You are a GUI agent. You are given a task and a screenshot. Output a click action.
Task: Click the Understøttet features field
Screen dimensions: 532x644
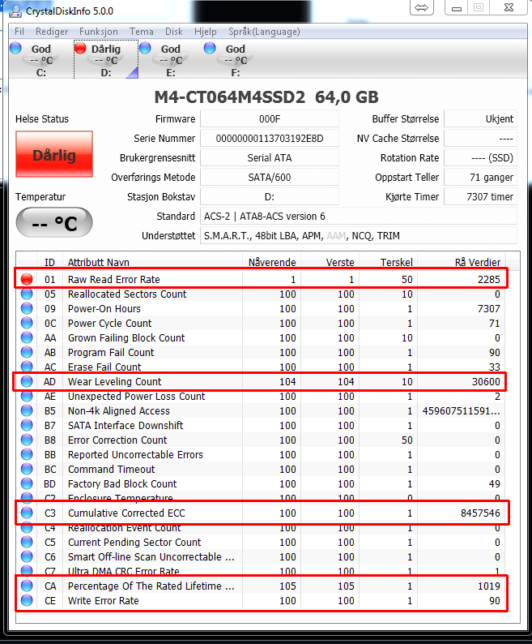point(358,236)
